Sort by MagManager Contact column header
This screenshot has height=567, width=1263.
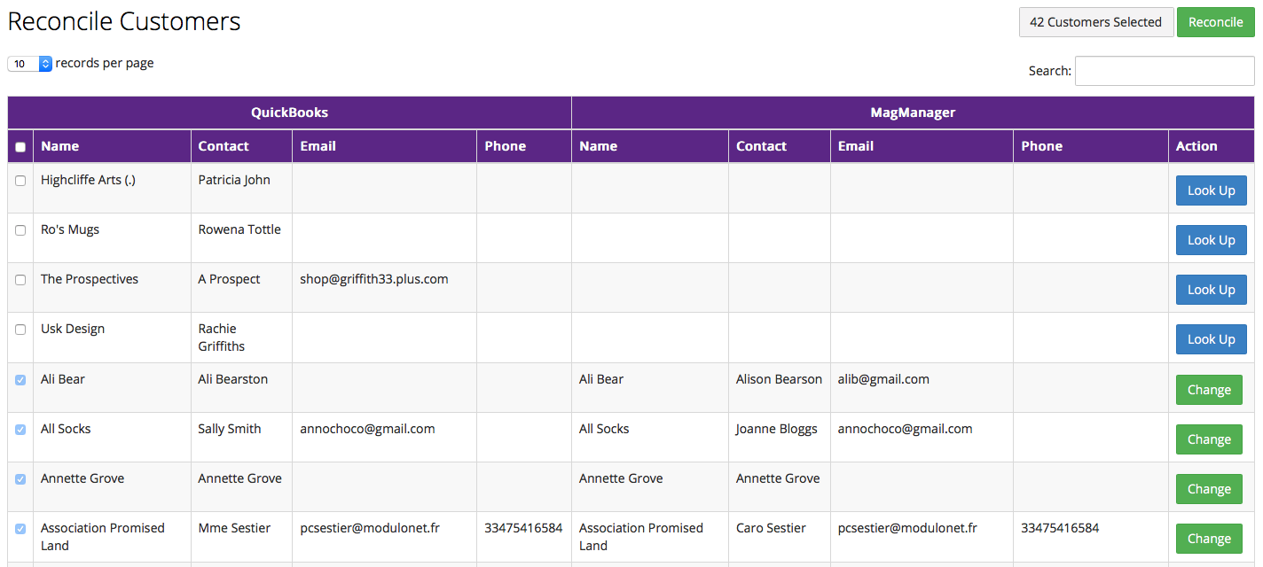coord(779,146)
